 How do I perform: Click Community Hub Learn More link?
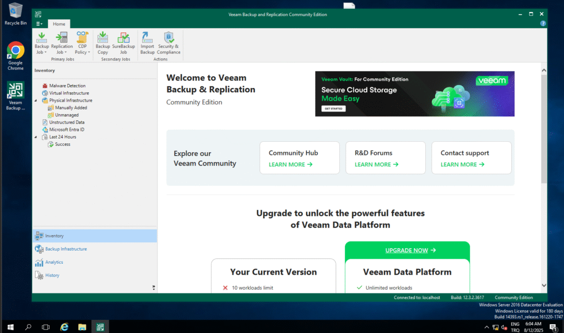291,164
